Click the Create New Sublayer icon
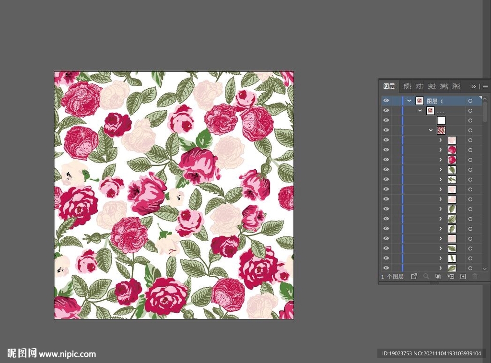The height and width of the screenshot is (363, 491). [450, 276]
